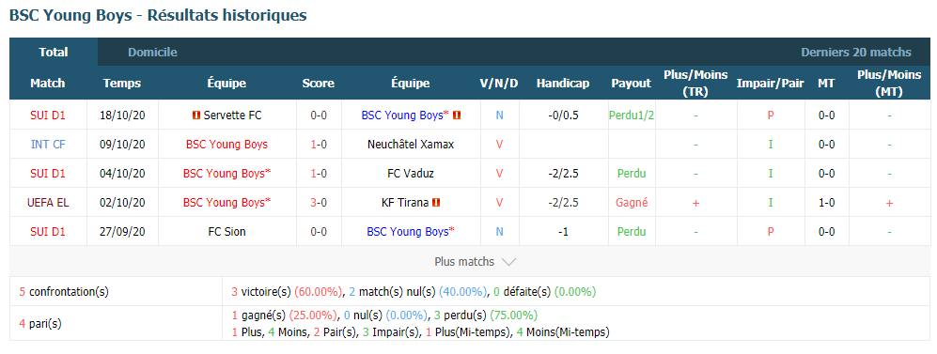Viewport: 937px width, 354px height.
Task: Click red card icon beside Servette FC
Action: click(x=196, y=115)
